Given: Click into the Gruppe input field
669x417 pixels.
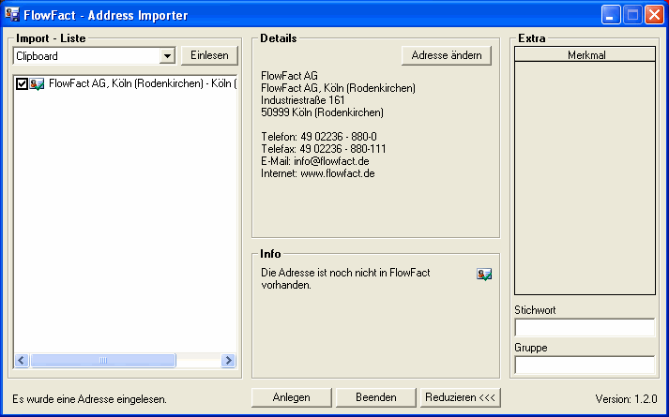Looking at the screenshot, I should (585, 365).
